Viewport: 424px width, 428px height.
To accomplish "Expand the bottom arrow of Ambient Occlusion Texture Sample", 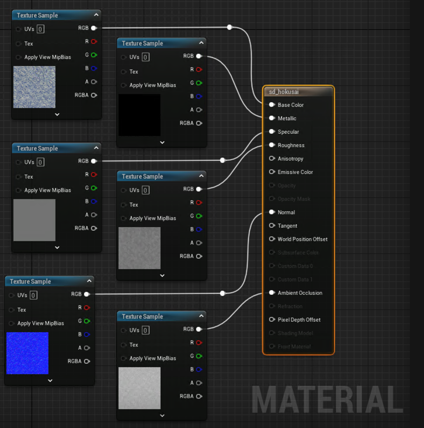I will (x=162, y=416).
